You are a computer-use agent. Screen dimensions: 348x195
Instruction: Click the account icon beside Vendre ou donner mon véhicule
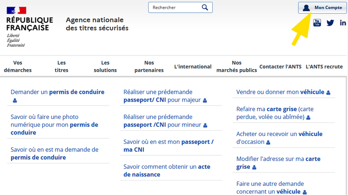point(328,92)
